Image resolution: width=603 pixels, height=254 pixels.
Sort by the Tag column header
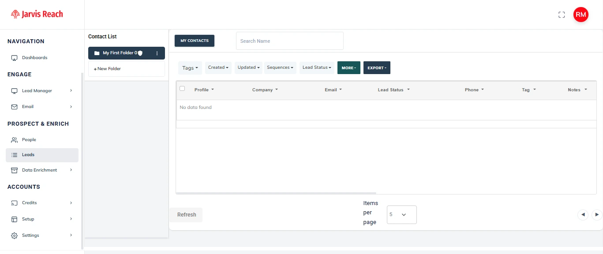[x=529, y=90]
